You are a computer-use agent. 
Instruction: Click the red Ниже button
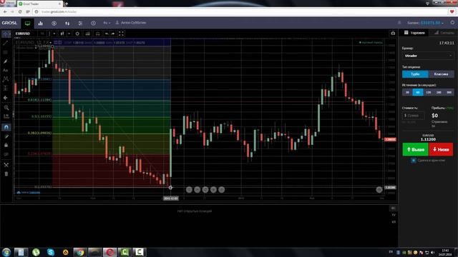tap(441, 149)
